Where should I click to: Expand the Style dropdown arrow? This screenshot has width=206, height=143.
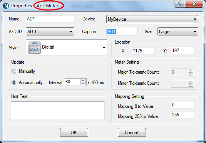pyautogui.click(x=104, y=48)
